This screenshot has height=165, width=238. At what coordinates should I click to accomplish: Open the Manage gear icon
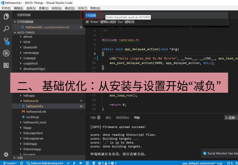[6, 154]
